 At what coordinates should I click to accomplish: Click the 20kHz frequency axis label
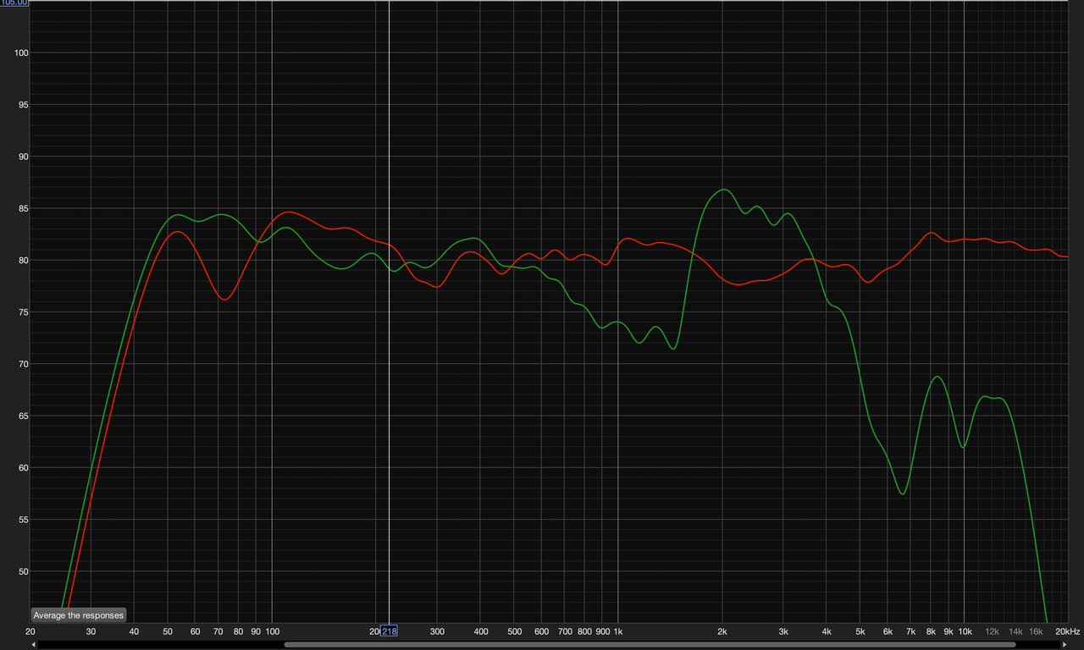pyautogui.click(x=1067, y=631)
